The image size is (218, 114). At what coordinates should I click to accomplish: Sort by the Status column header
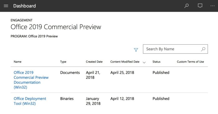pyautogui.click(x=157, y=62)
